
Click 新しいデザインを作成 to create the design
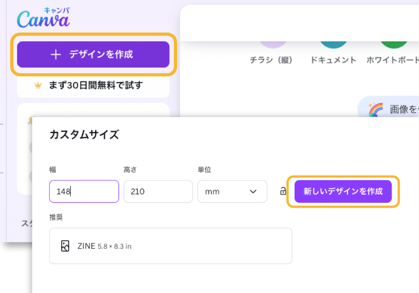point(343,191)
